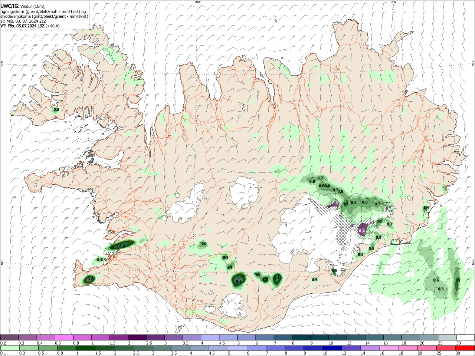Choose the rain legend swatch between 2.5 and 3
Viewport: 475px width, 356px height.
[x=142, y=348]
